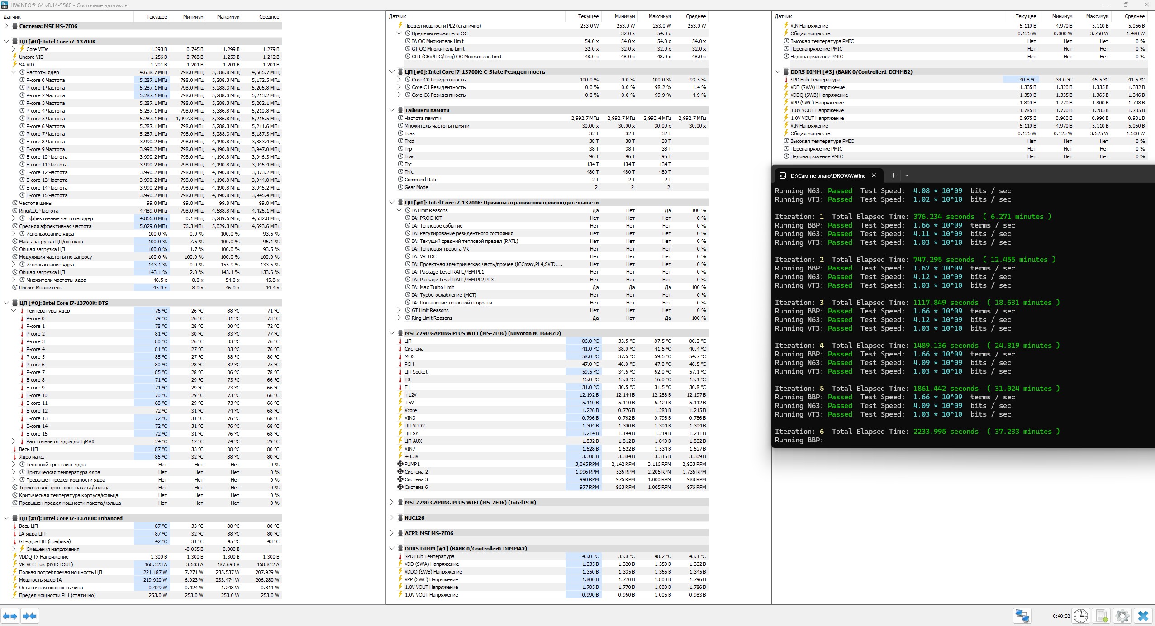This screenshot has height=626, width=1155.
Task: Click the new terminal tab plus button
Action: (893, 175)
